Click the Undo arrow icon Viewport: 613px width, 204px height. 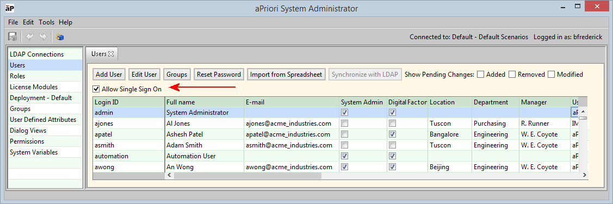[x=30, y=37]
